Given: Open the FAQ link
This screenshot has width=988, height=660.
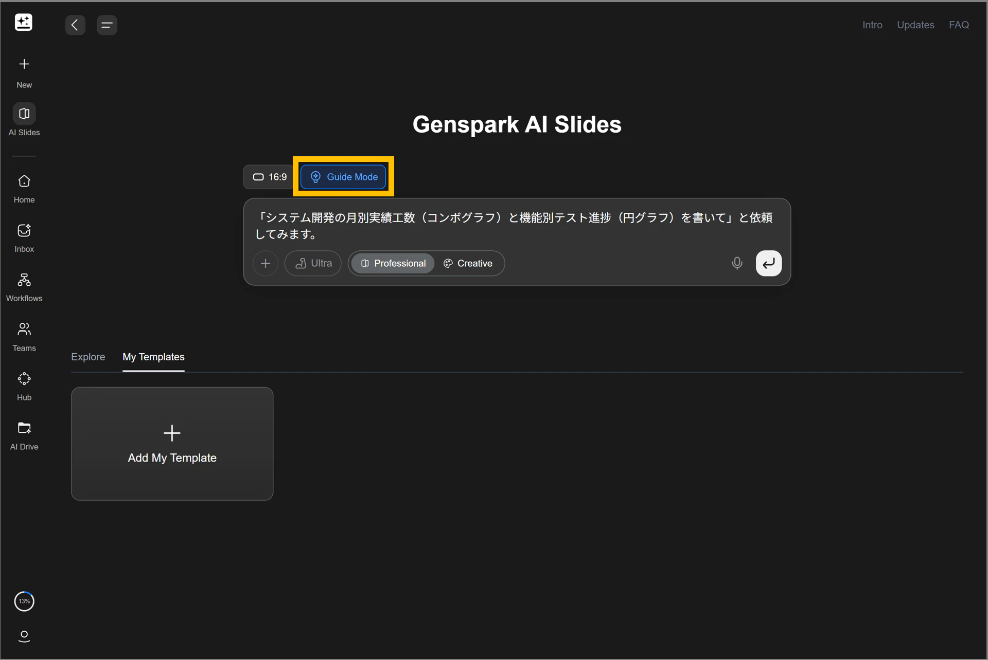Looking at the screenshot, I should (x=959, y=25).
